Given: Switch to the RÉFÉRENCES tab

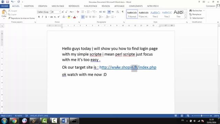Looking at the screenshot, I should coord(74,6).
